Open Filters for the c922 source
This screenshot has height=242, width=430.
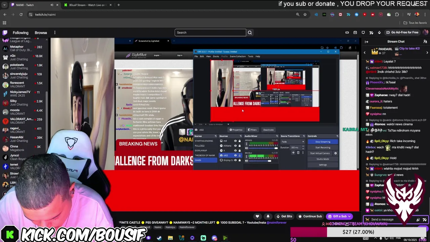(252, 130)
